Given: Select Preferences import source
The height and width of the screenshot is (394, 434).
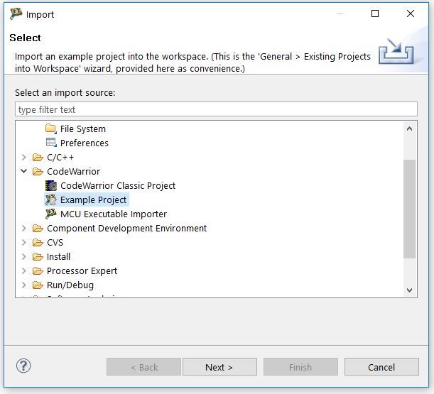Looking at the screenshot, I should pos(85,143).
